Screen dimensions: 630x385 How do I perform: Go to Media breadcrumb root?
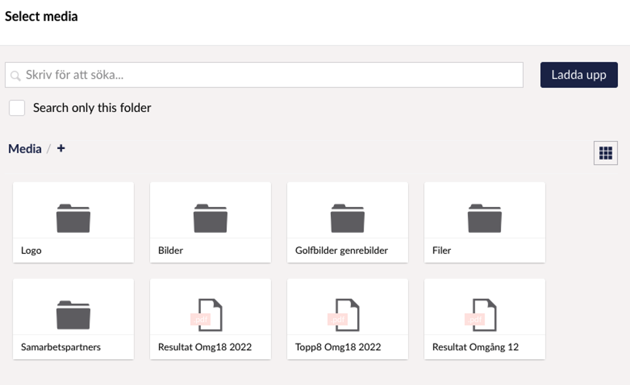tap(25, 149)
